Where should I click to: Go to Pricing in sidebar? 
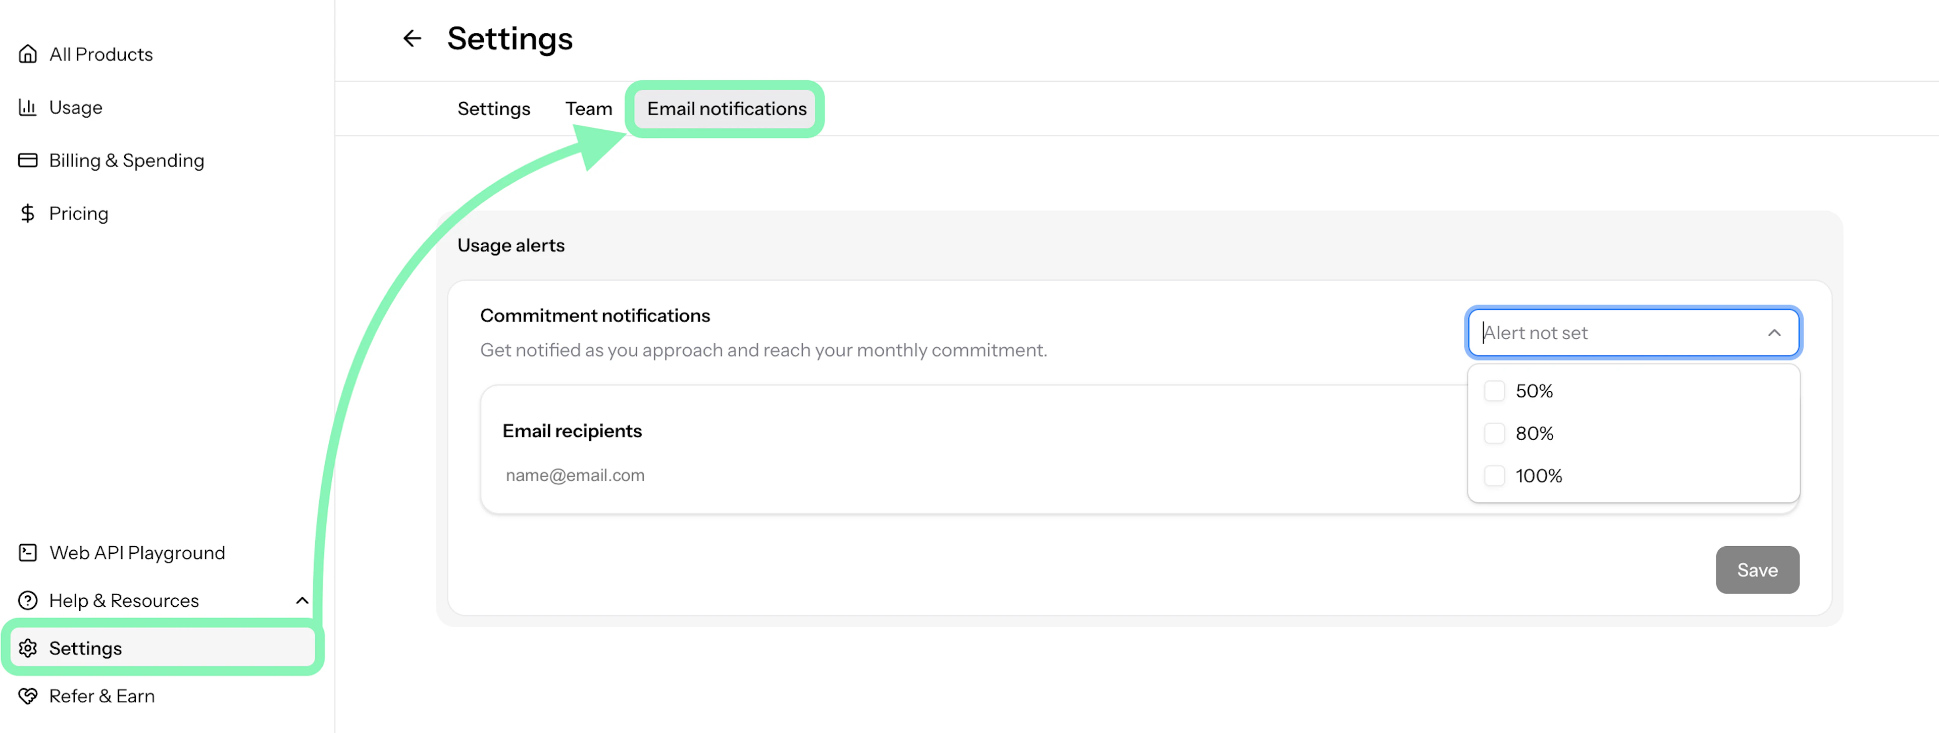click(x=78, y=214)
